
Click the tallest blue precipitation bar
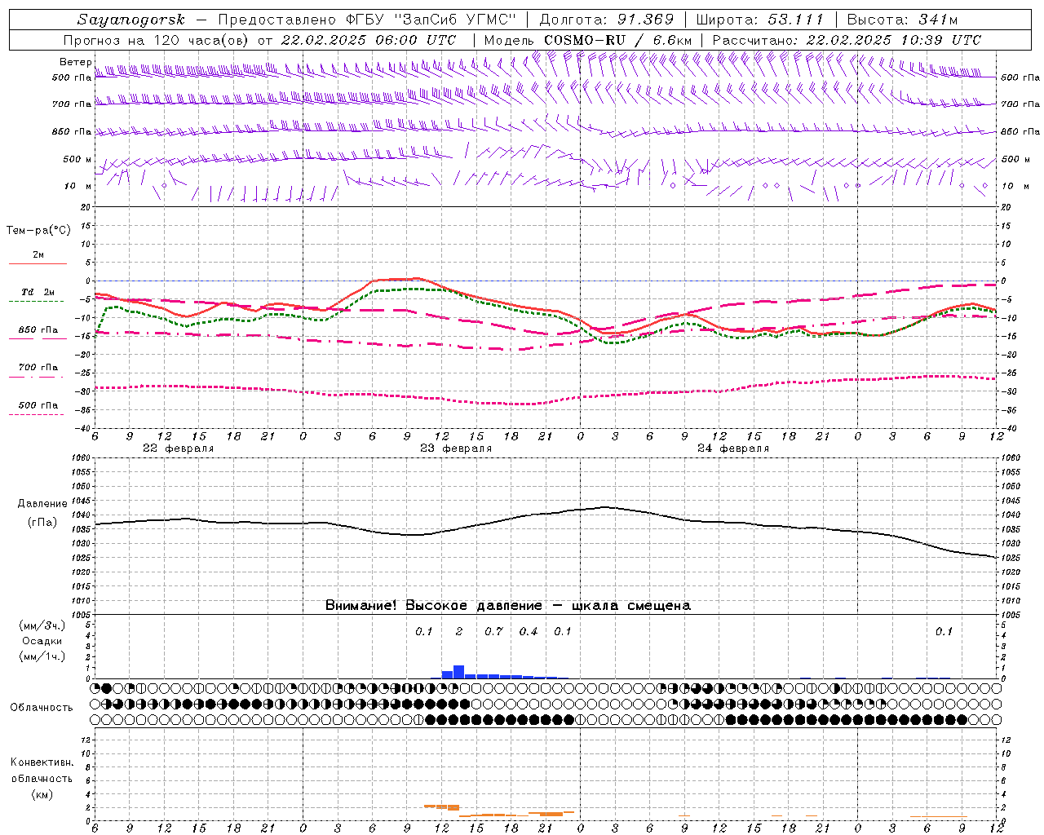[458, 672]
